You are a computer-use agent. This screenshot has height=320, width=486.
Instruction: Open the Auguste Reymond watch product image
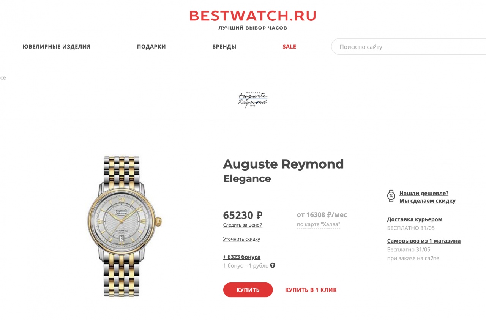[125, 226]
